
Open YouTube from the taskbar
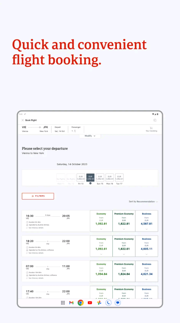coord(90,303)
